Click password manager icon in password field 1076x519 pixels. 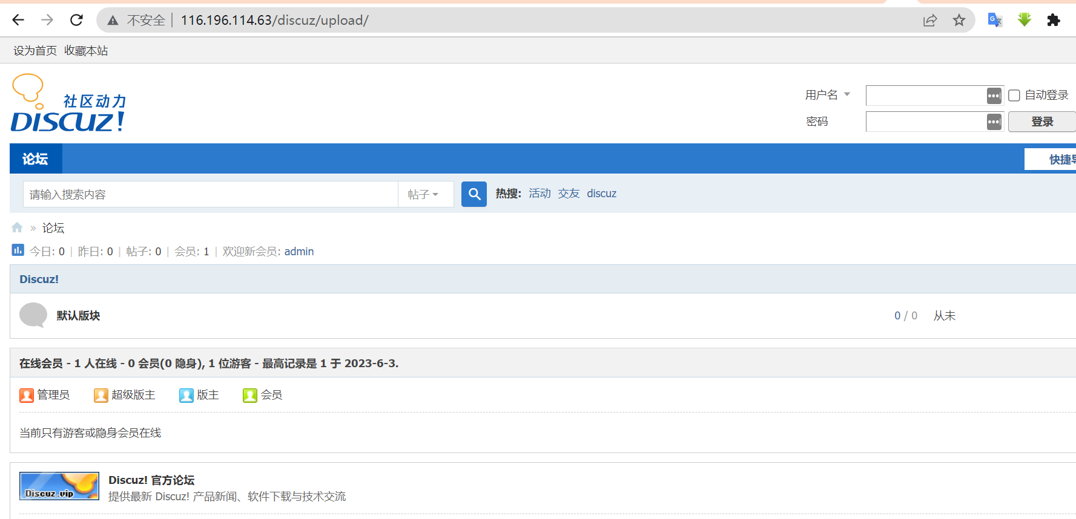(x=994, y=122)
